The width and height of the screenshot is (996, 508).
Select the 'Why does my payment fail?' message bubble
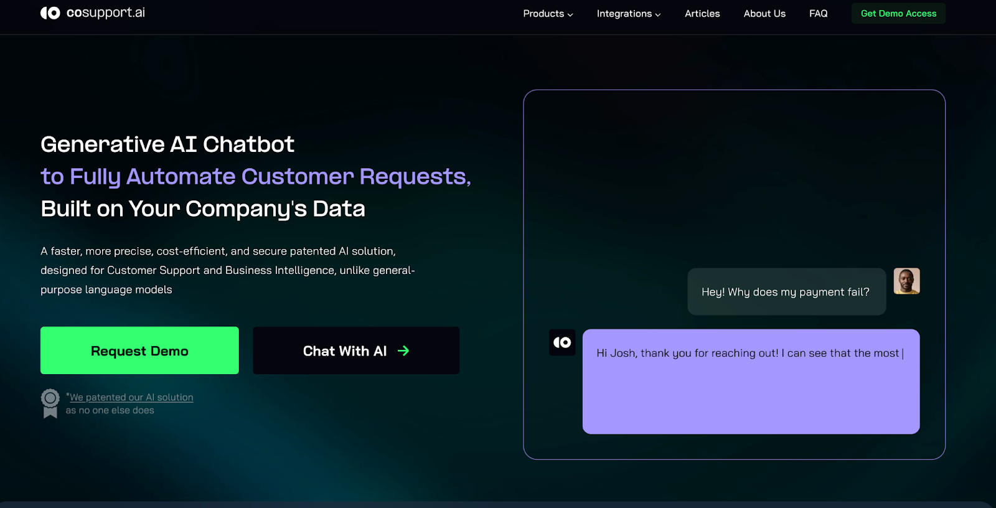(786, 292)
